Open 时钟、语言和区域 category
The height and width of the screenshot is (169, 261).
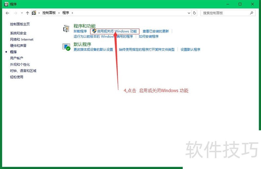(x=23, y=71)
